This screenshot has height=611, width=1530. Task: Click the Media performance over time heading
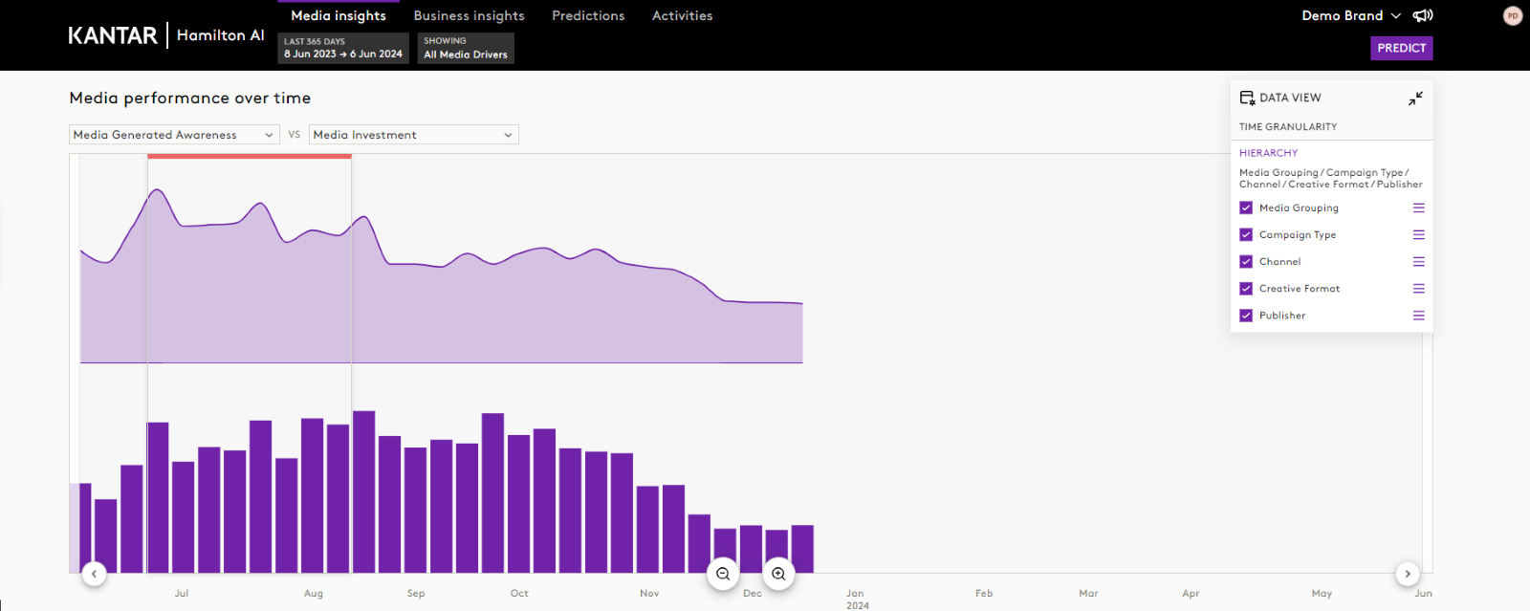click(x=190, y=98)
